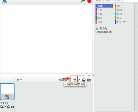138x112 pixels.
Task: Open the third editor tab
Action: pyautogui.click(x=118, y=1)
